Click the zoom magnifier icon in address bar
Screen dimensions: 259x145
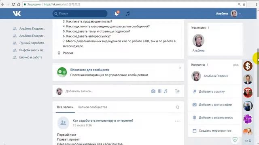(x=239, y=4)
